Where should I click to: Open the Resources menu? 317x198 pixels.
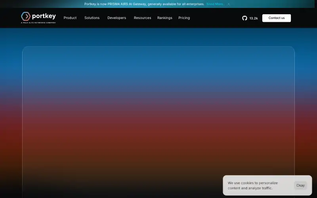(143, 18)
